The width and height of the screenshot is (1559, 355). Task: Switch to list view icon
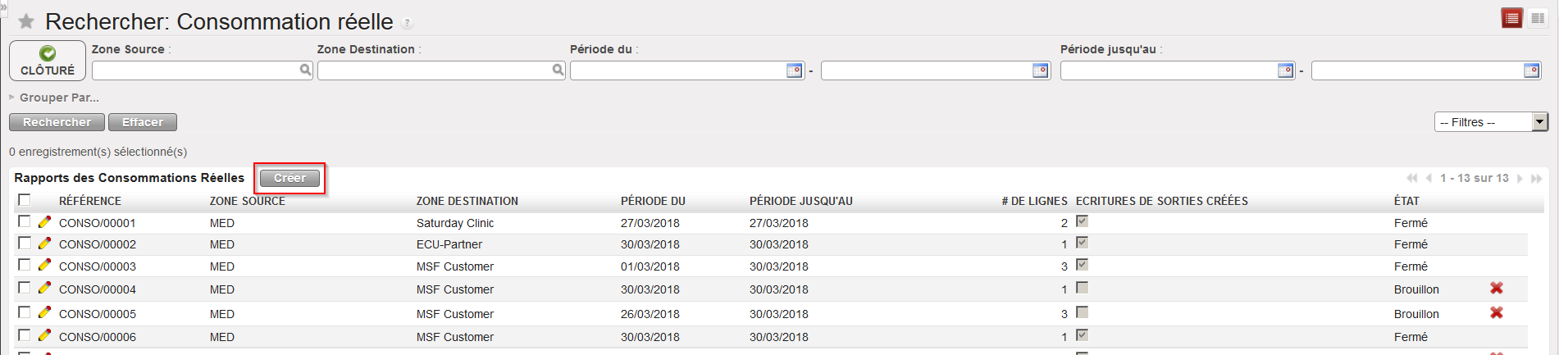click(1511, 18)
